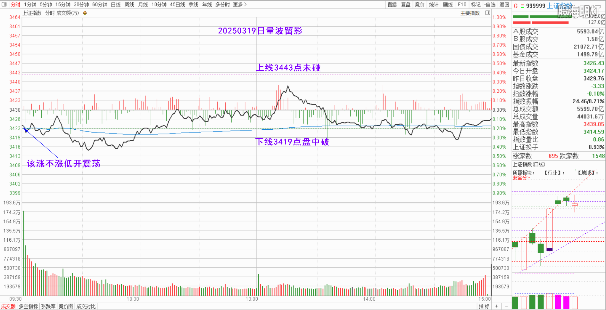Open the green list icon beside 999999
Image resolution: width=606 pixels, height=310 pixels.
(522, 6)
